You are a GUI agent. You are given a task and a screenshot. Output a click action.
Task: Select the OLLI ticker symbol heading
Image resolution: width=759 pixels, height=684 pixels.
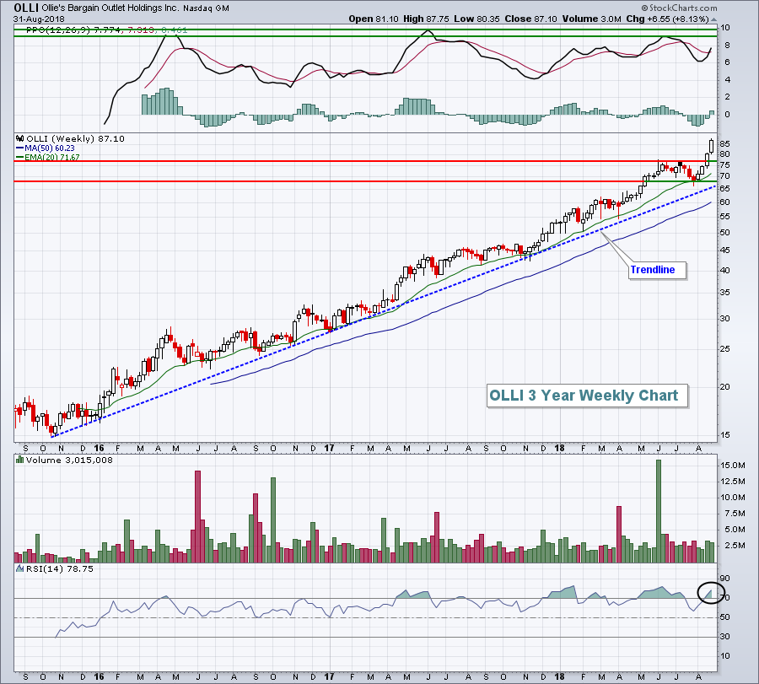(x=26, y=8)
